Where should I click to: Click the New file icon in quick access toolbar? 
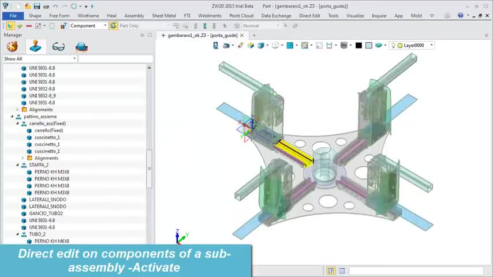18,6
